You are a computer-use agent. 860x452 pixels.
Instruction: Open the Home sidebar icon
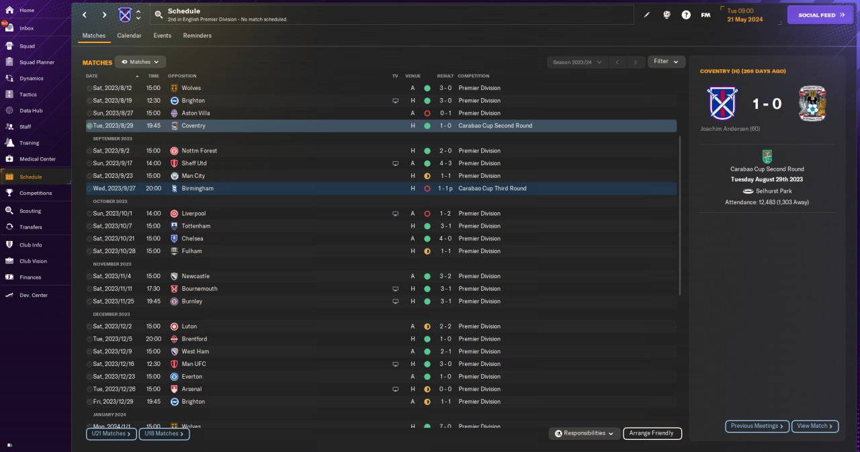click(9, 11)
